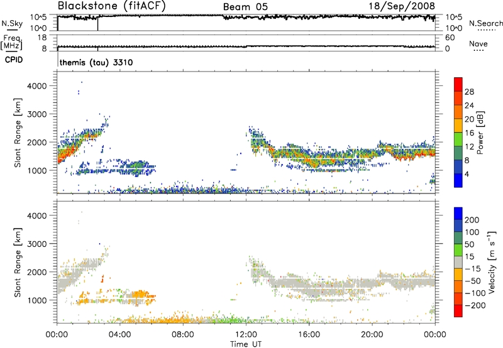Click the 'N.Sky' legend label
Image resolution: width=503 pixels, height=348 pixels.
pyautogui.click(x=12, y=23)
